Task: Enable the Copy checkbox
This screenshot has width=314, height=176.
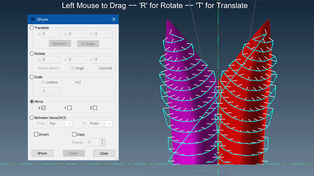Action: pyautogui.click(x=74, y=134)
